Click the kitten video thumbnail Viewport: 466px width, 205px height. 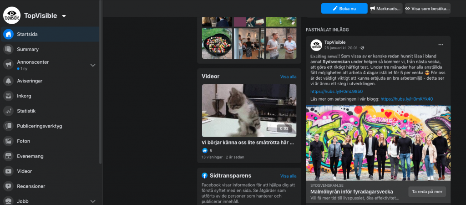pyautogui.click(x=249, y=110)
